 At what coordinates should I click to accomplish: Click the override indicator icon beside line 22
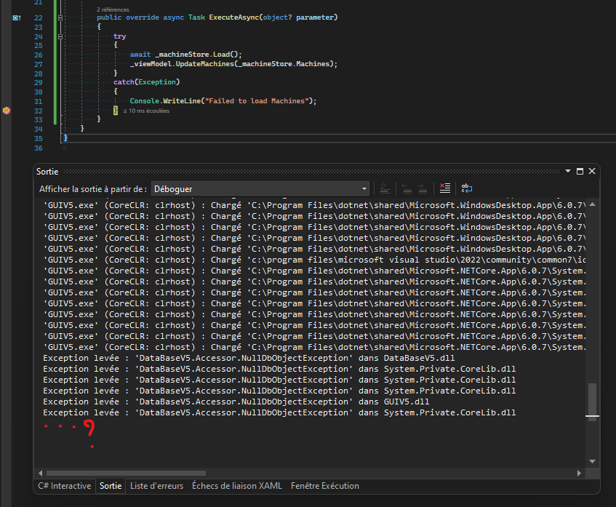[x=16, y=17]
